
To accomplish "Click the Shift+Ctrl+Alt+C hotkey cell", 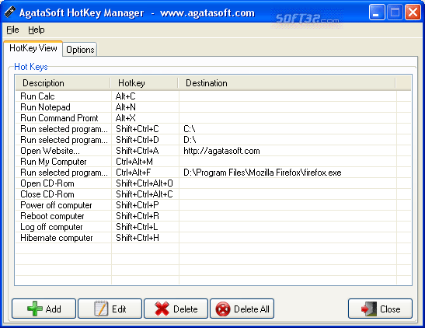I will coord(145,194).
